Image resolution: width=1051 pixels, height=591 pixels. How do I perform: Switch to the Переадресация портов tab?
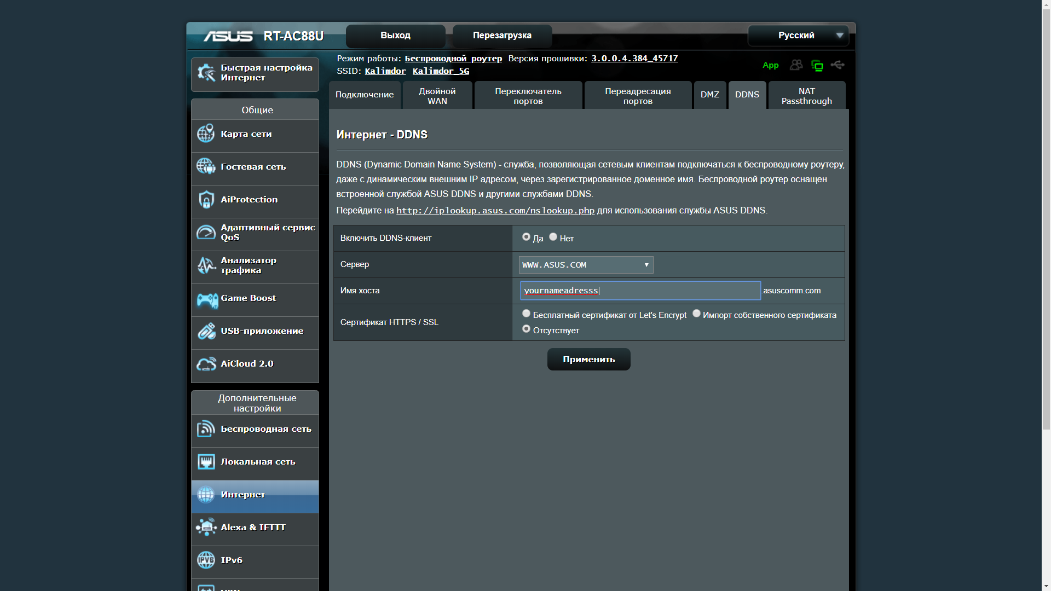pos(638,95)
